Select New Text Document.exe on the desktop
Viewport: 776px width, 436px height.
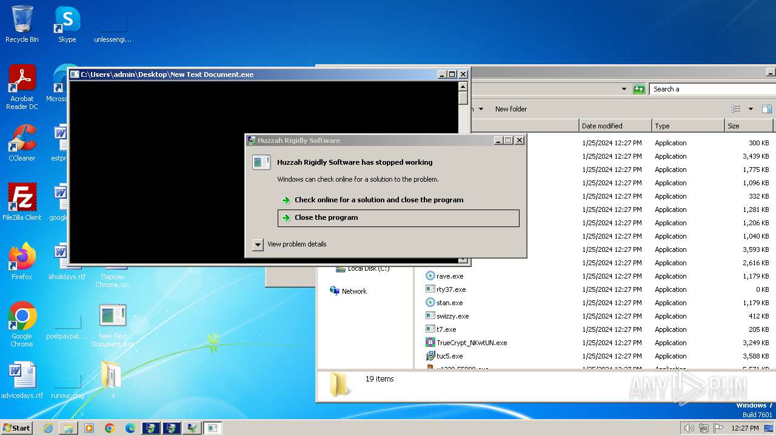(x=113, y=325)
